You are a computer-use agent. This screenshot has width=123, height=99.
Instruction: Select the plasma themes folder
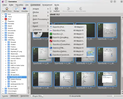click(16, 79)
